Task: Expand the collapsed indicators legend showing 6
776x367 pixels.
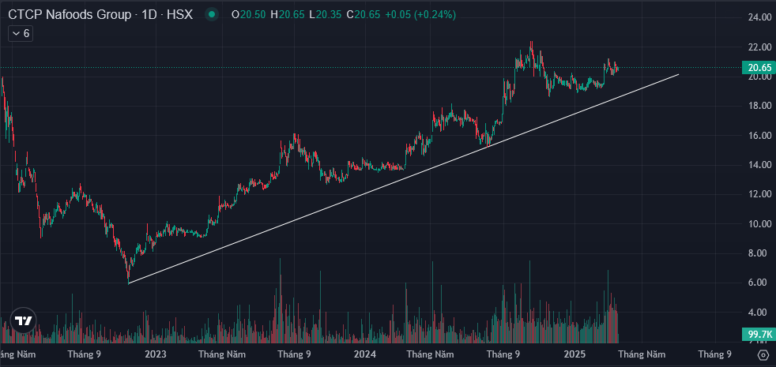Action: 21,33
